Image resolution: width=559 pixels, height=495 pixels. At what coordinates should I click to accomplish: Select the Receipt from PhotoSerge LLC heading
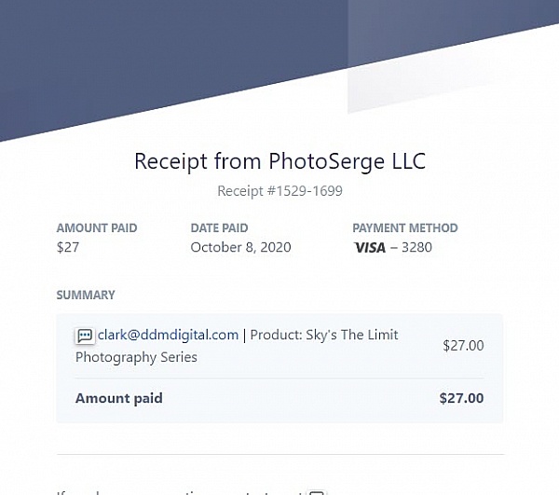(279, 161)
